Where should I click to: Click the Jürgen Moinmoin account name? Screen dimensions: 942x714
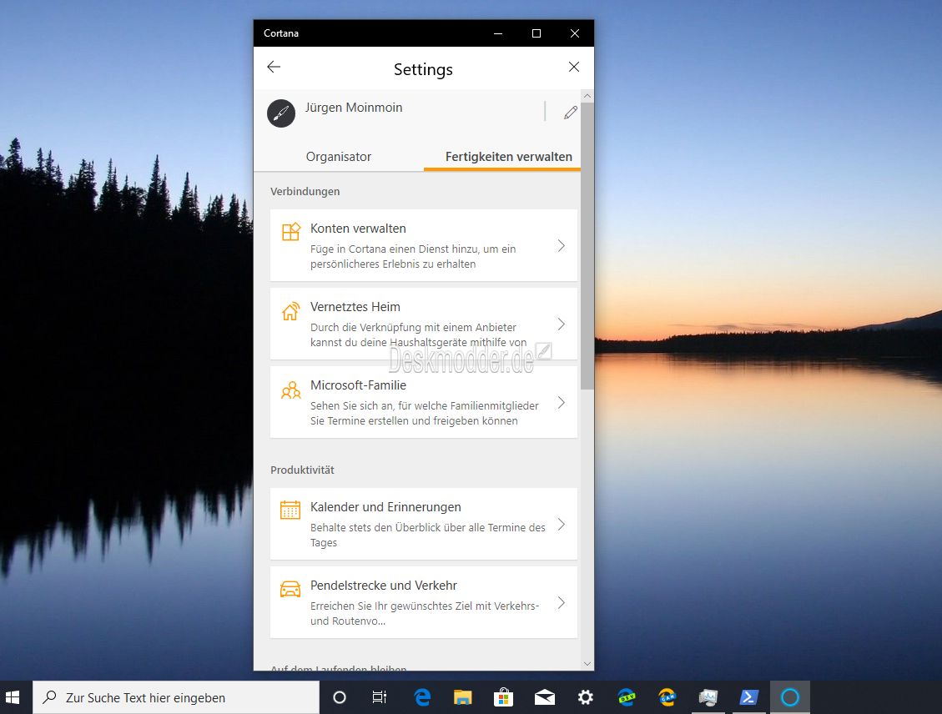[354, 108]
